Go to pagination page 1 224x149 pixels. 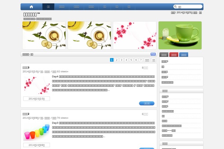[x=112, y=60]
